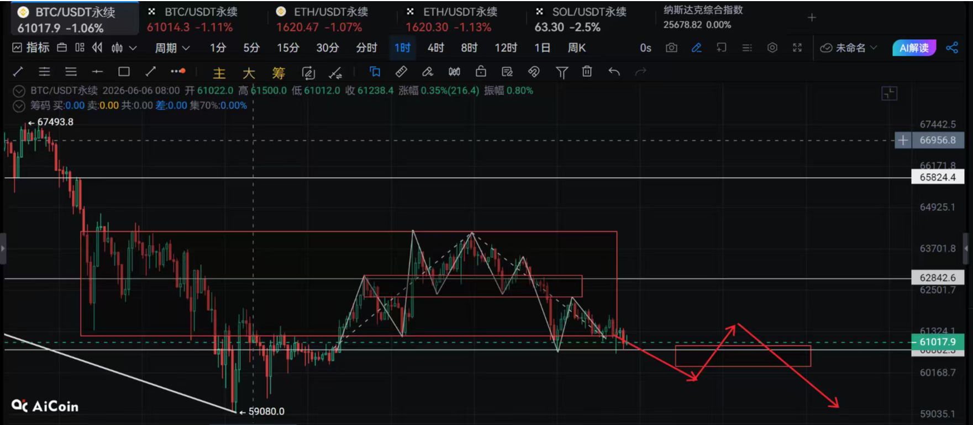Click the undo arrow icon
This screenshot has width=973, height=425.
pos(614,72)
